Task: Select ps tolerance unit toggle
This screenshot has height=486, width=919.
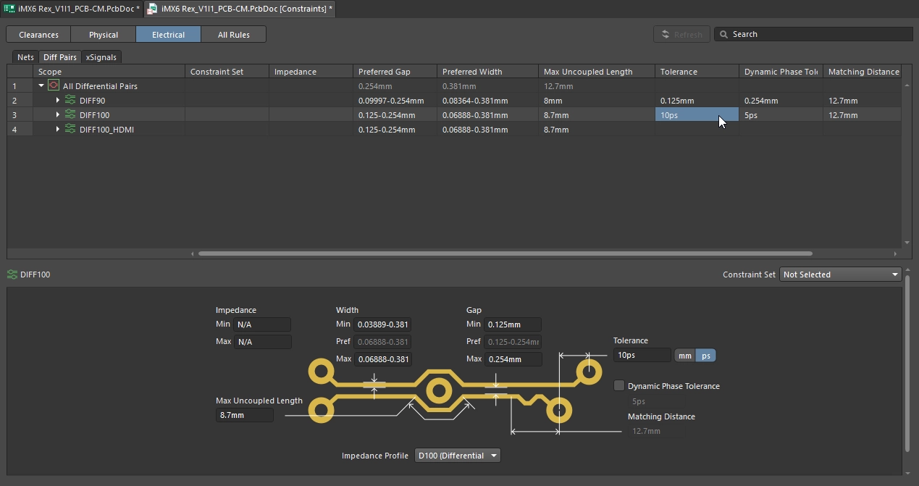Action: [705, 356]
